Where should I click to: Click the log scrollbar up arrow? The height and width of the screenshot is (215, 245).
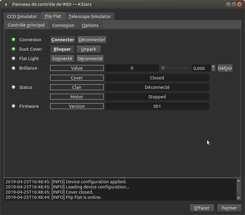[x=239, y=181]
